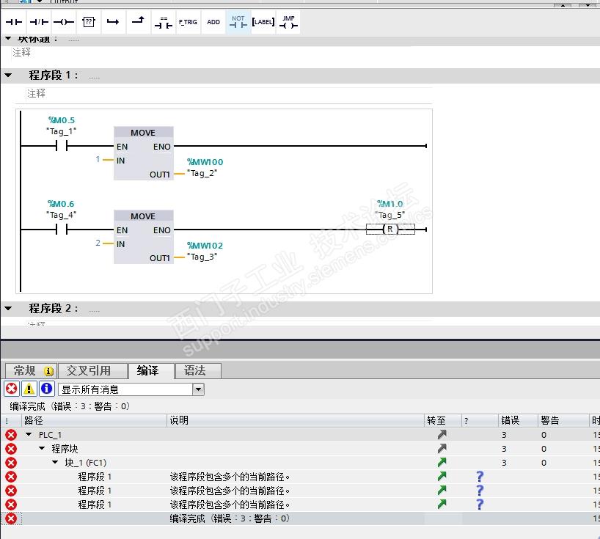Jump to third 程序段 1 error

pyautogui.click(x=442, y=505)
